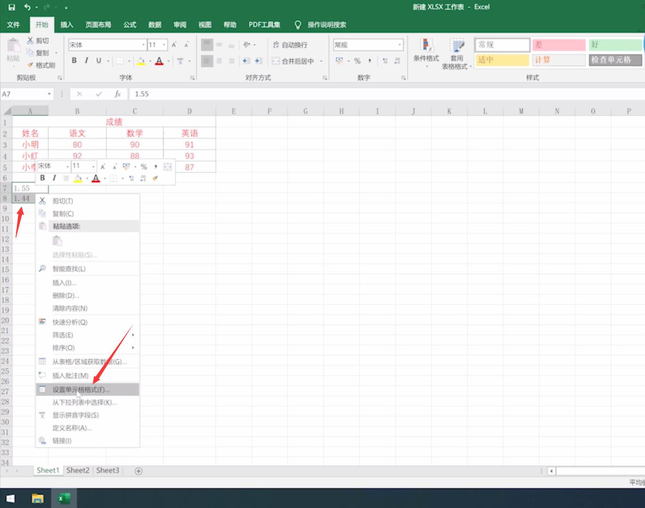
Task: Select column header D
Action: (x=190, y=111)
